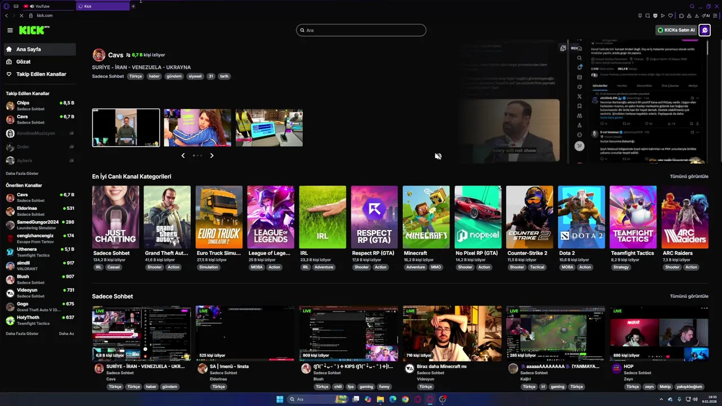Click the siyaset tag on featured stream

[195, 76]
